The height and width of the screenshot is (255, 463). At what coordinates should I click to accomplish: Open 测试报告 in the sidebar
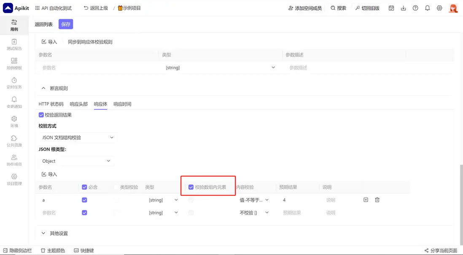14,45
